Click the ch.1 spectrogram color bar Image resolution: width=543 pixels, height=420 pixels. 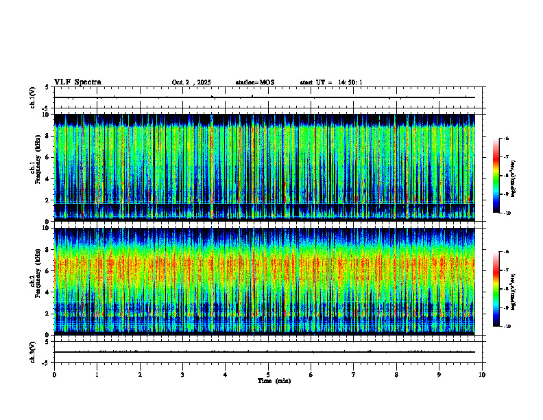(x=496, y=176)
